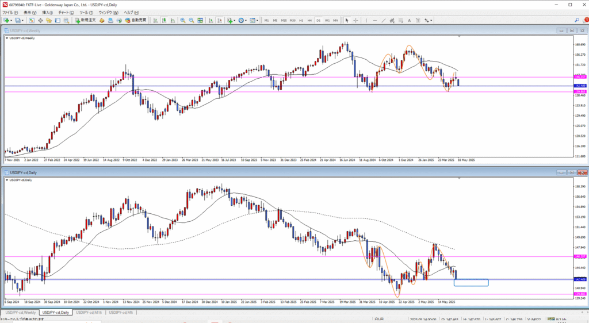The width and height of the screenshot is (589, 323).
Task: Open the ツール menu
Action: pyautogui.click(x=86, y=13)
